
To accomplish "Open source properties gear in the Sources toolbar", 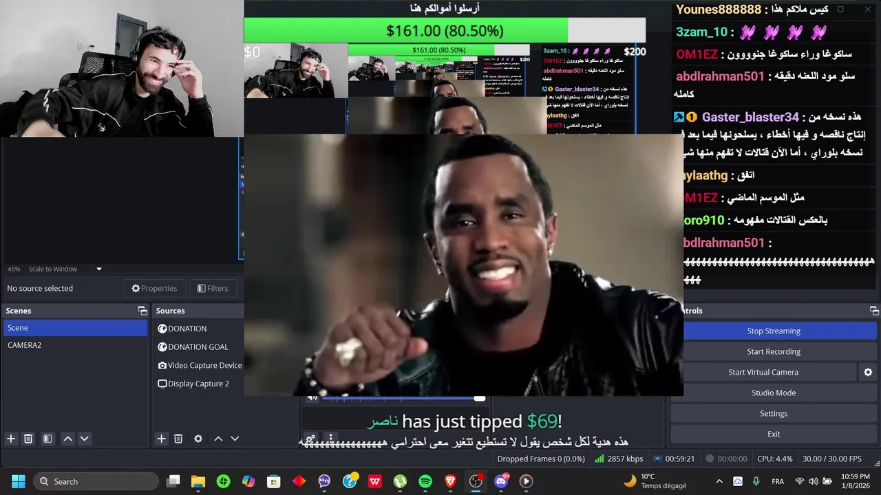I will click(x=198, y=439).
